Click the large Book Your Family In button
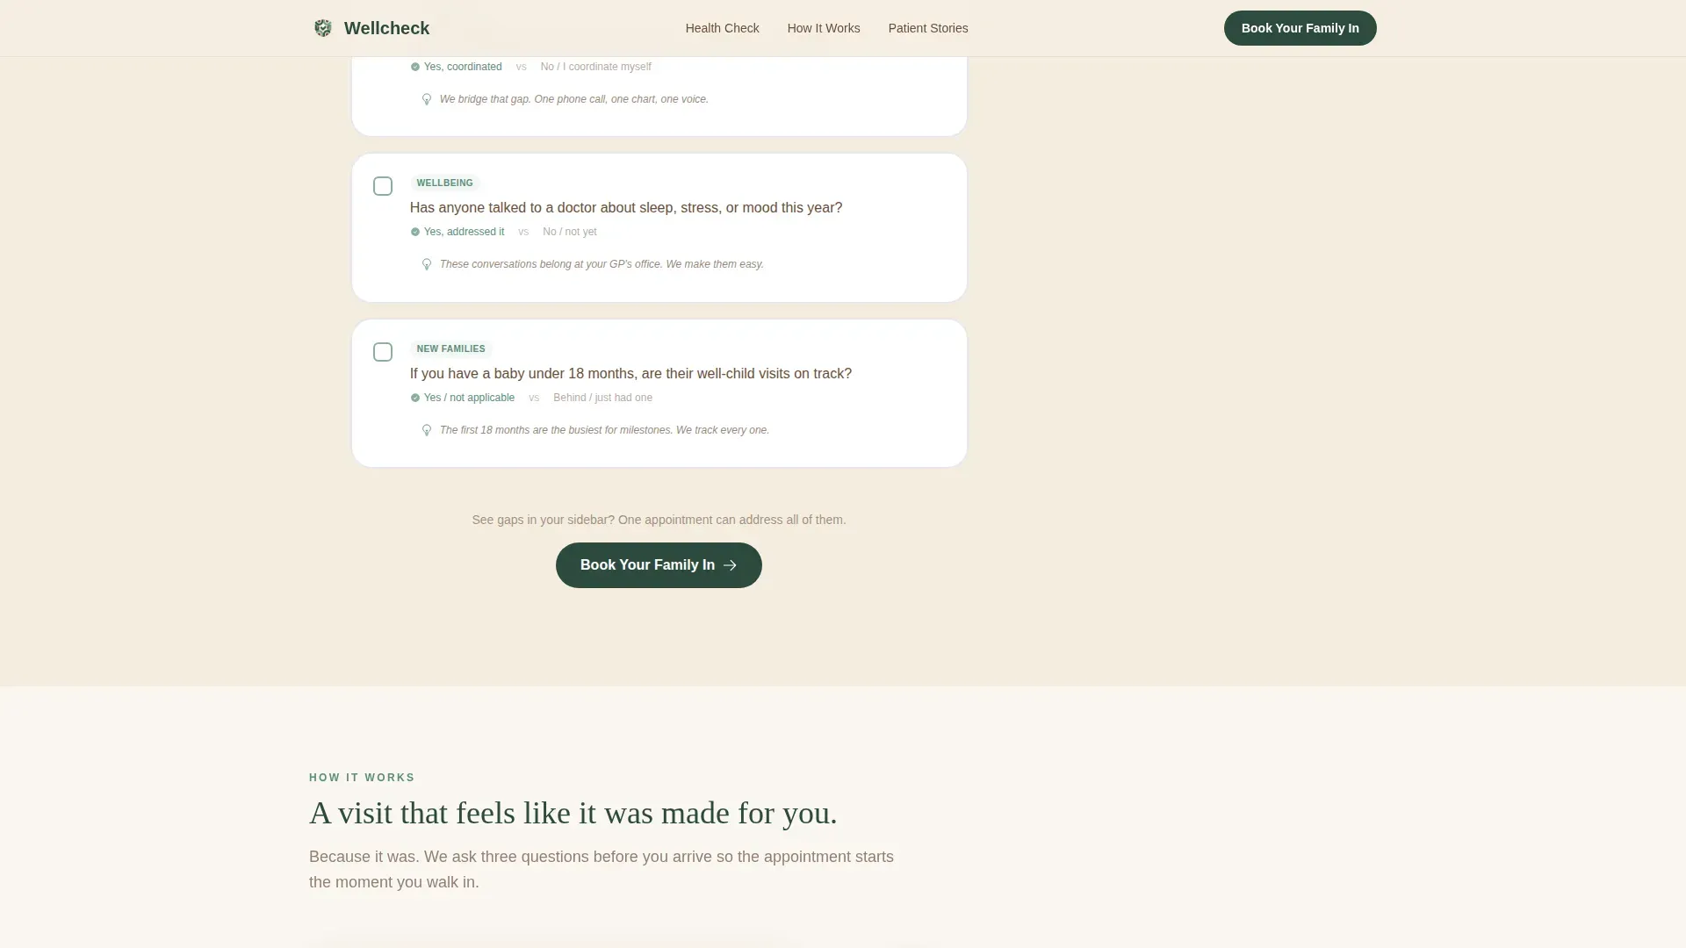1686x948 pixels. click(659, 565)
